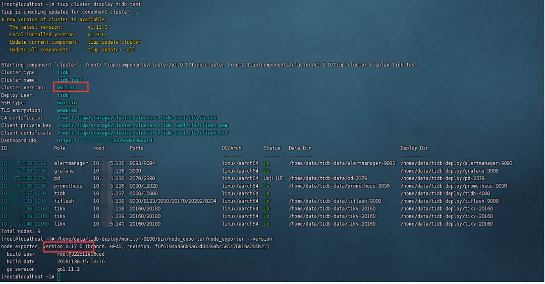Image resolution: width=545 pixels, height=284 pixels.
Task: Click the 'OS/Arch' column header
Action: point(232,148)
